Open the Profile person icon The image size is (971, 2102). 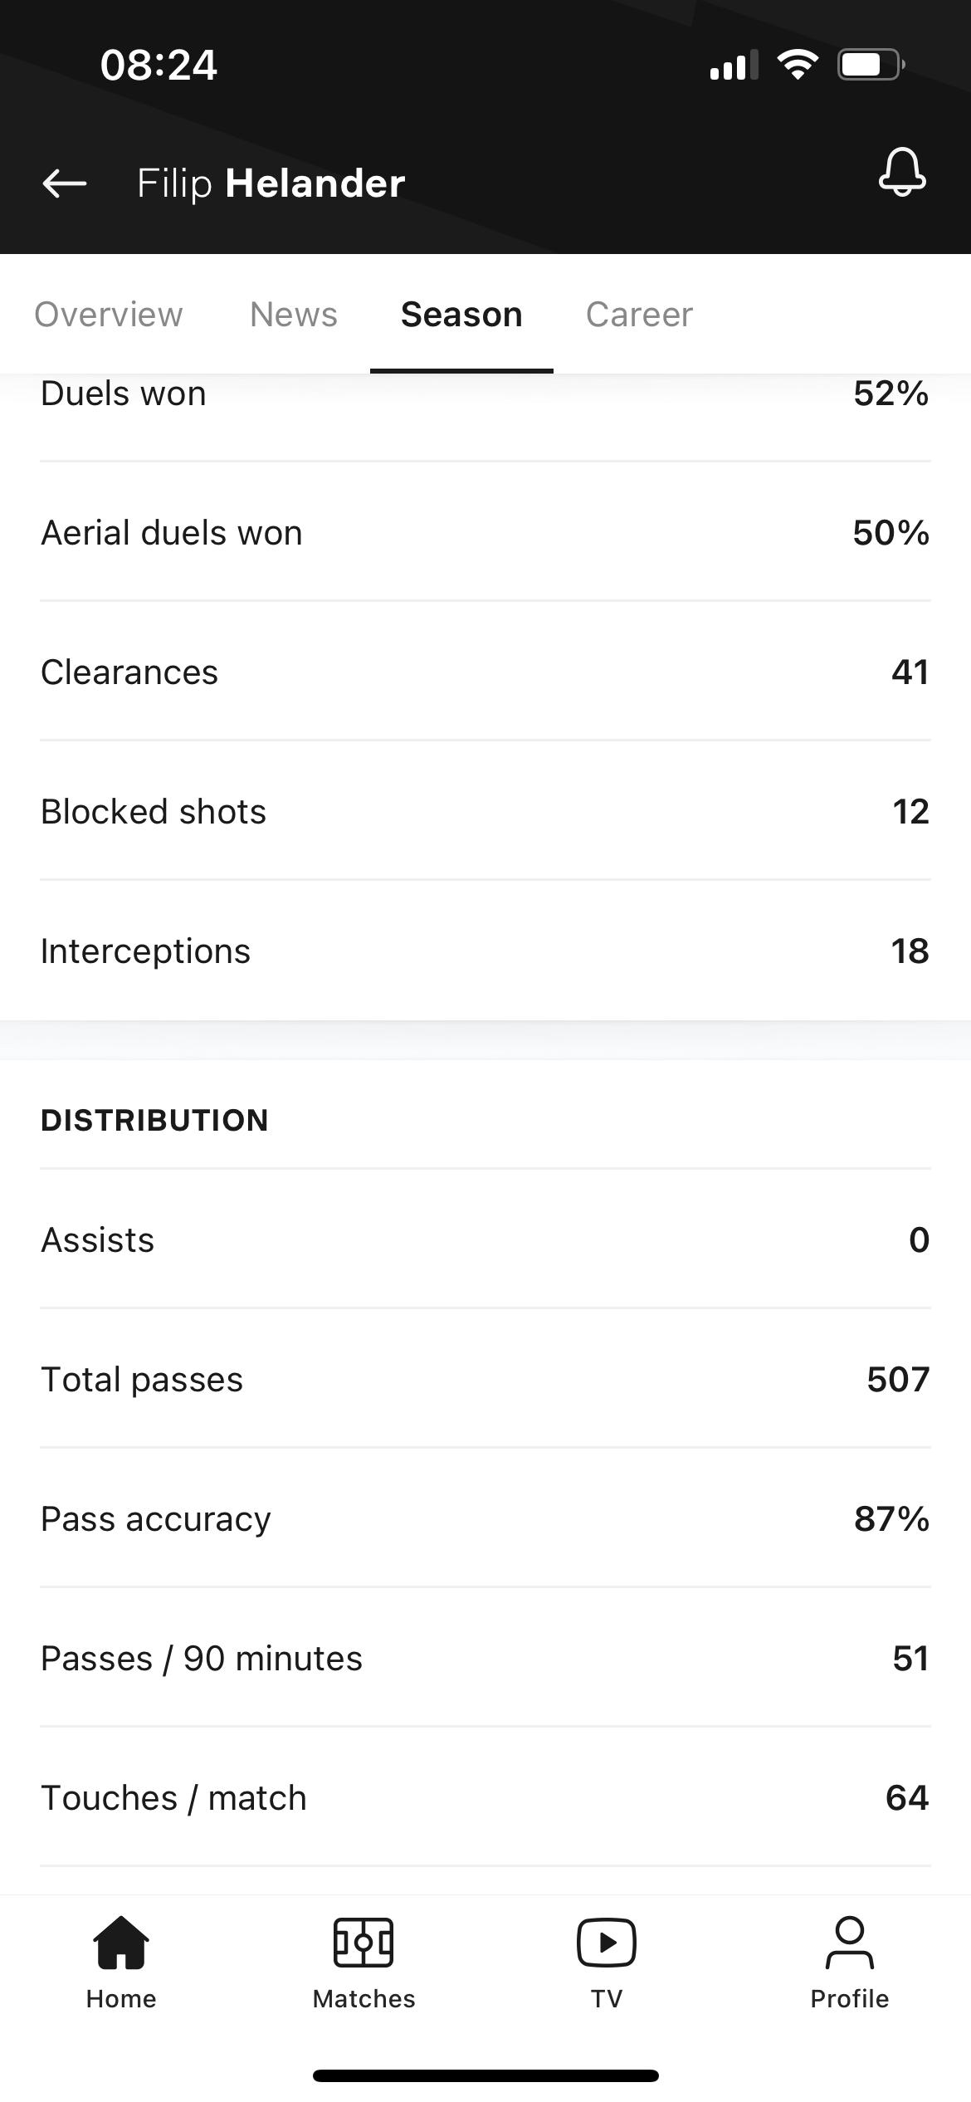(850, 1943)
